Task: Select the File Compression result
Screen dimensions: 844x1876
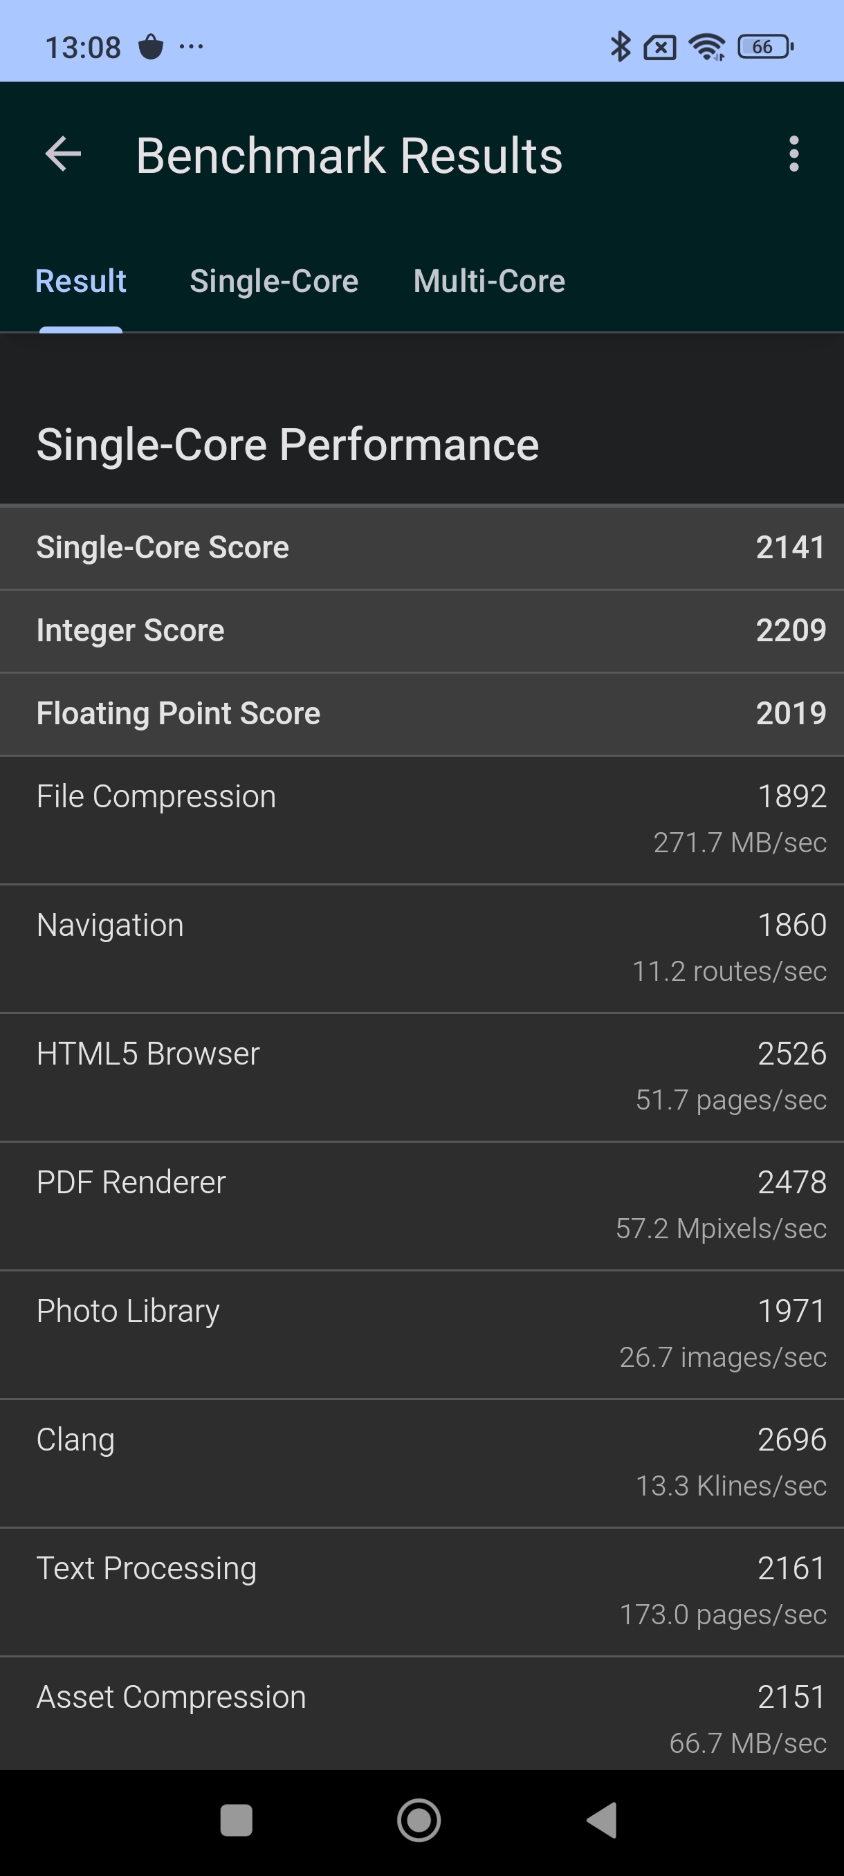Action: (x=423, y=819)
